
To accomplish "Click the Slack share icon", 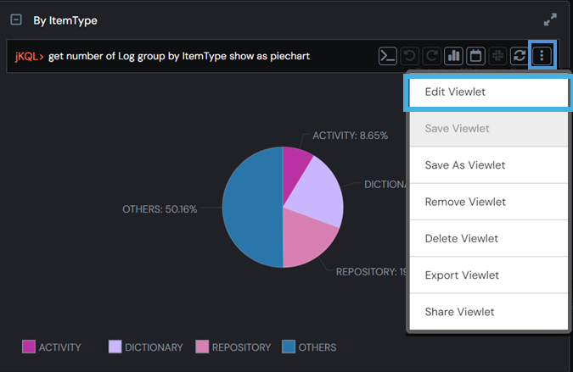I will coord(497,56).
